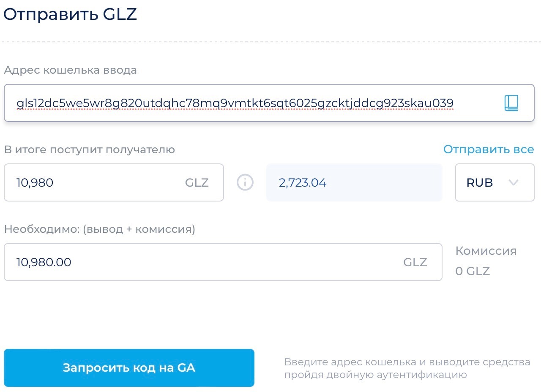
Task: Click the two-factor authentication hint text
Action: (407, 368)
